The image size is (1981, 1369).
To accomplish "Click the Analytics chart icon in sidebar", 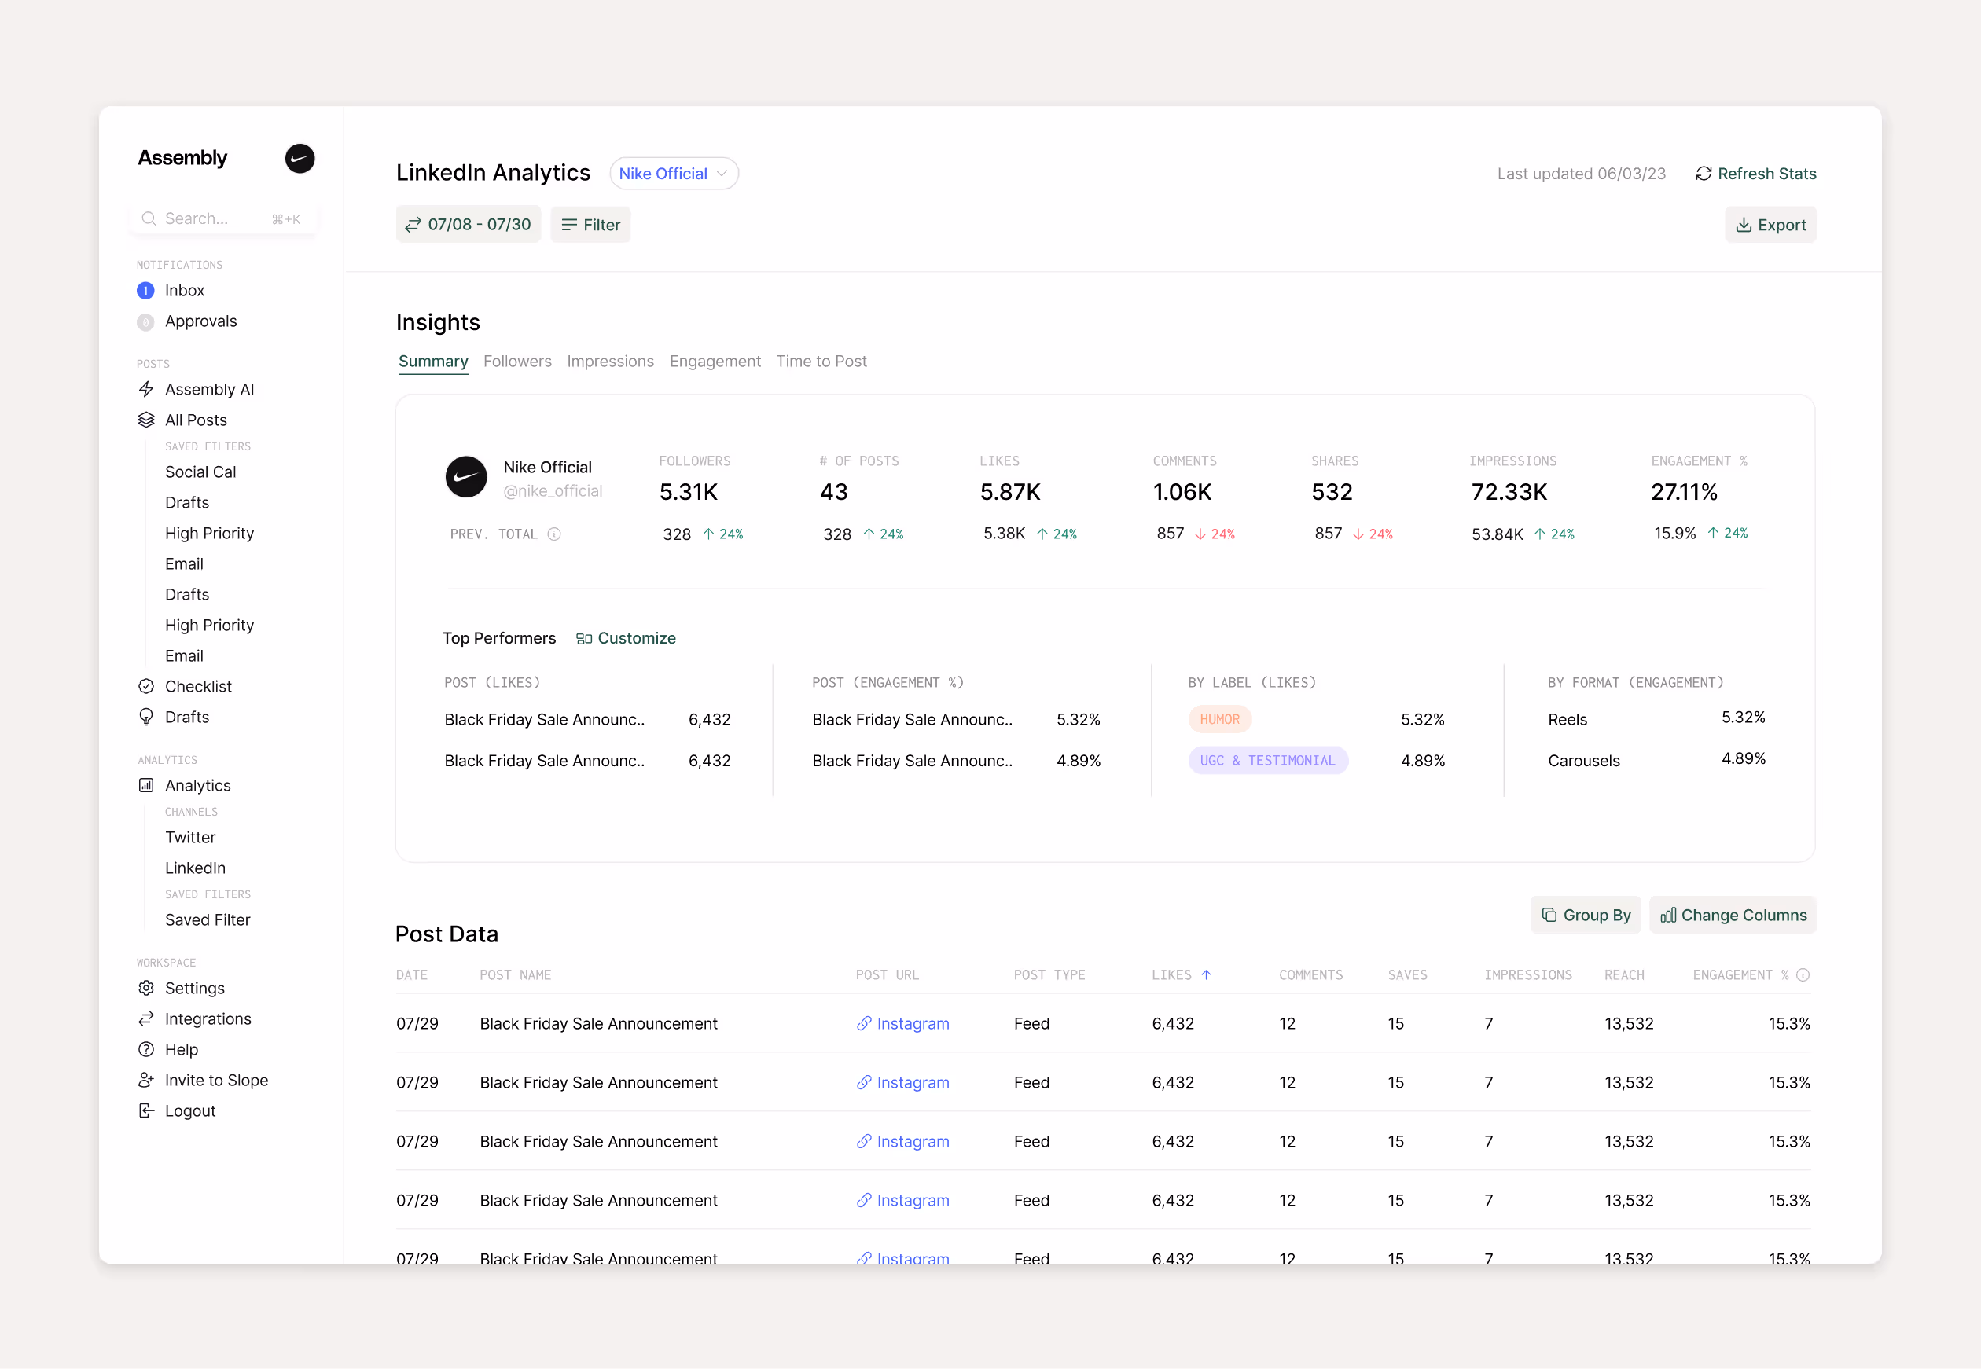I will [x=147, y=786].
